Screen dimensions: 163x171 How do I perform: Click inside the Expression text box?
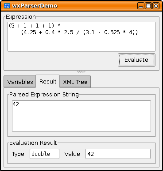tap(81, 37)
